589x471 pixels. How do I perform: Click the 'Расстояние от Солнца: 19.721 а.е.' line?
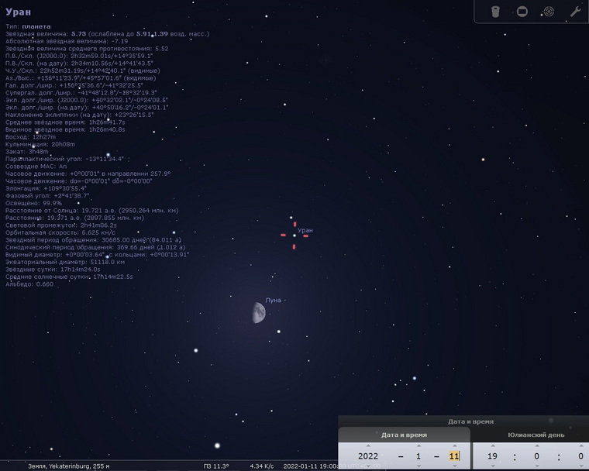[92, 211]
